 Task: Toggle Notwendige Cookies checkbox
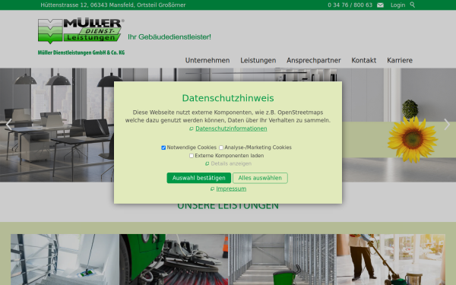point(163,147)
